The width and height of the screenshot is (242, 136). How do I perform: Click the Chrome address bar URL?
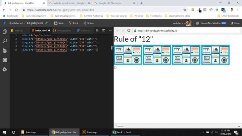click(x=60, y=10)
